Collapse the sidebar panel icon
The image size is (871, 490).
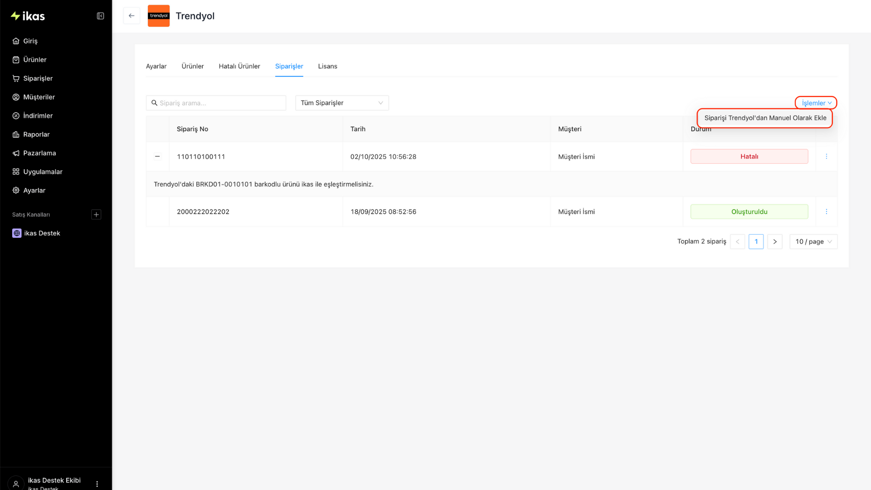[x=100, y=16]
